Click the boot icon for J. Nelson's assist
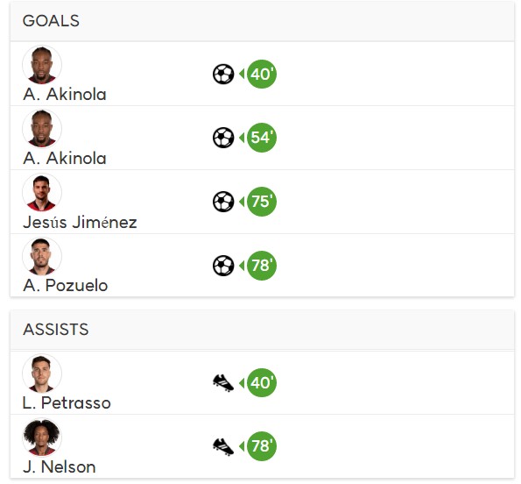The height and width of the screenshot is (484, 521). click(x=223, y=447)
